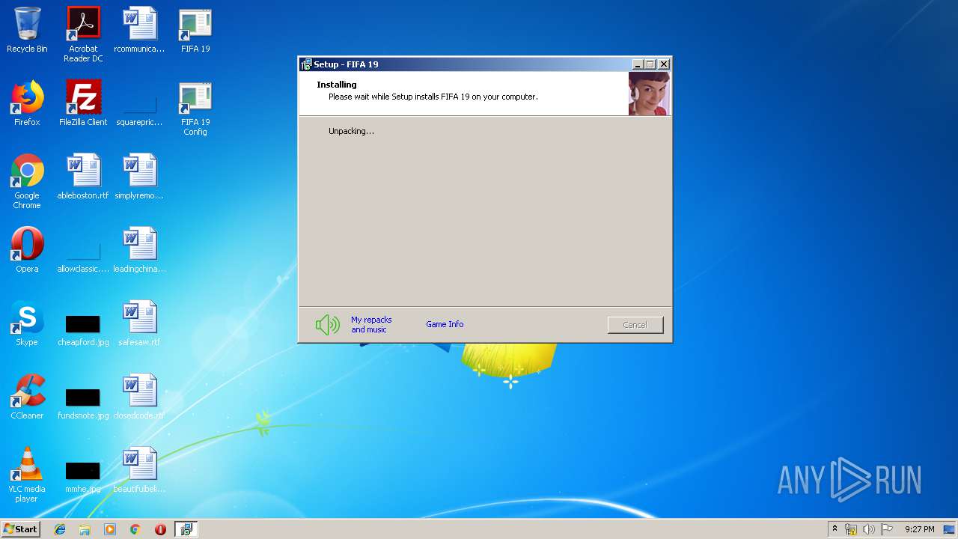958x539 pixels.
Task: Open the rcommunica... Word document
Action: [x=139, y=31]
